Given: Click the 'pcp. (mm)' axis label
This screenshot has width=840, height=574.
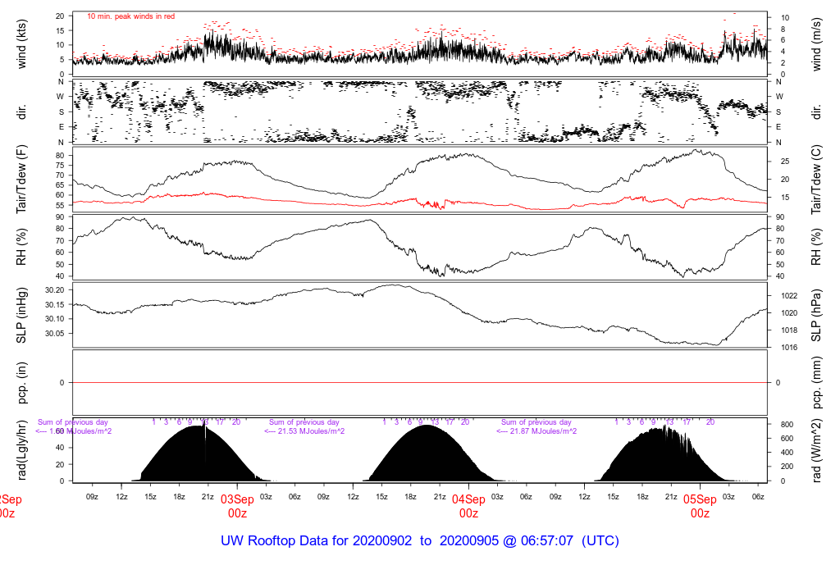Looking at the screenshot, I should click(816, 383).
